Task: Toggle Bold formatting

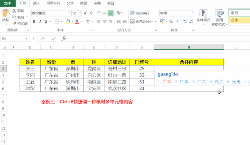Action: pos(34,21)
